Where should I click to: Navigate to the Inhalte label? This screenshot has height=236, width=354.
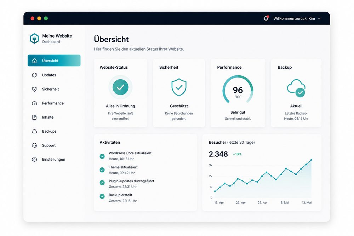pos(48,117)
